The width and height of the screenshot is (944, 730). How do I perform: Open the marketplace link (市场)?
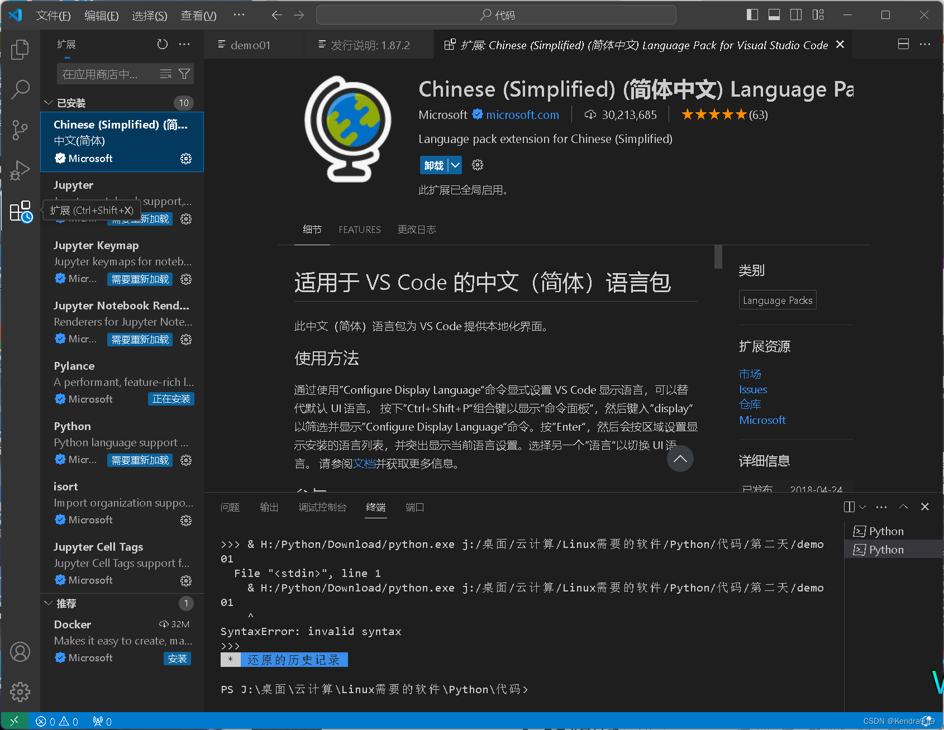pos(750,374)
